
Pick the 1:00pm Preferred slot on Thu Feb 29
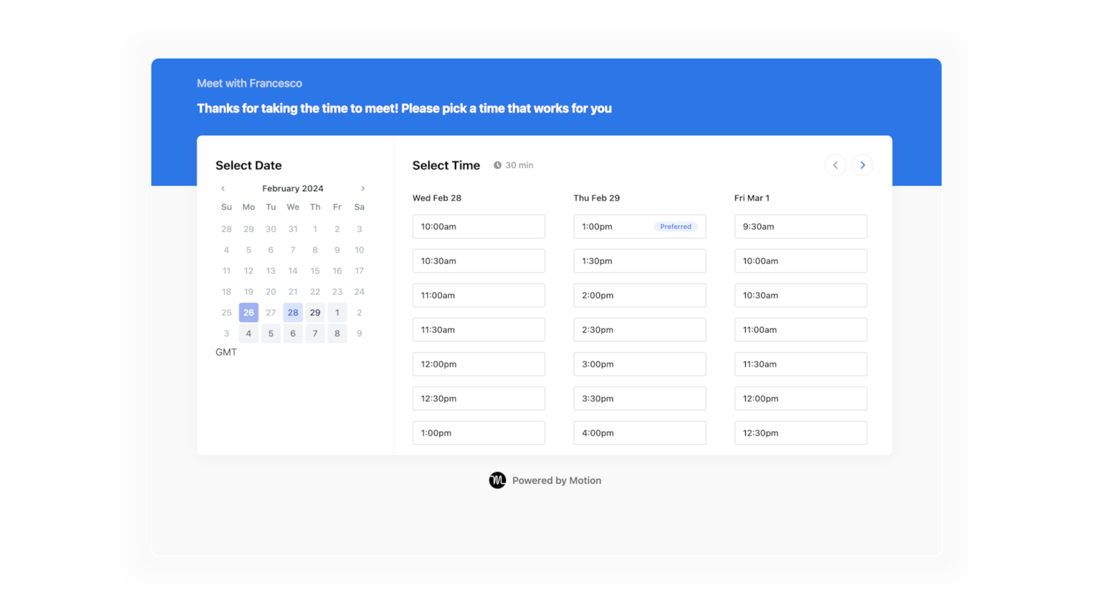(x=640, y=226)
